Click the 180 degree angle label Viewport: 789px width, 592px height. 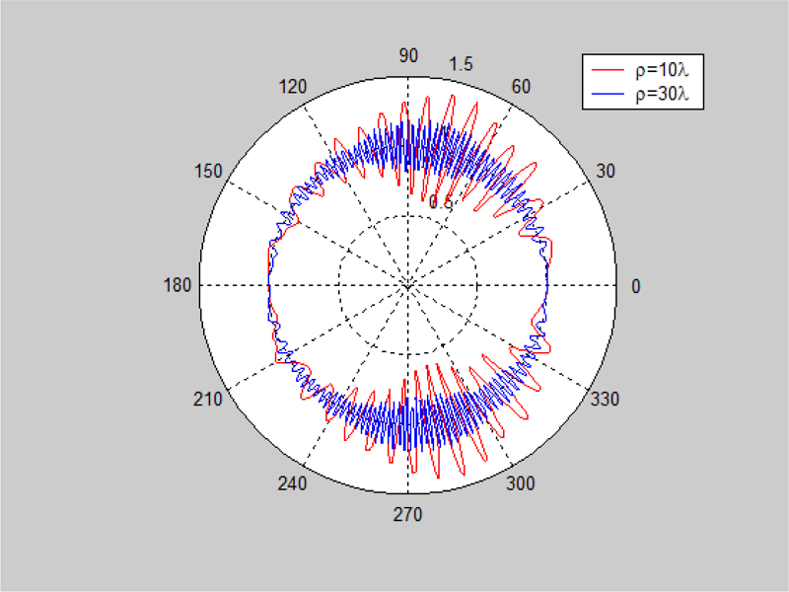[x=180, y=286]
